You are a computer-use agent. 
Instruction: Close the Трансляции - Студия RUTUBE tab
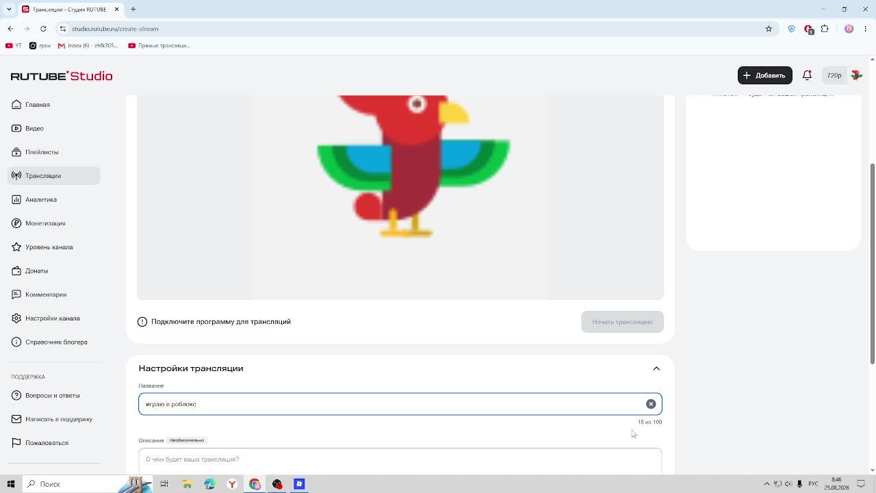tap(116, 9)
